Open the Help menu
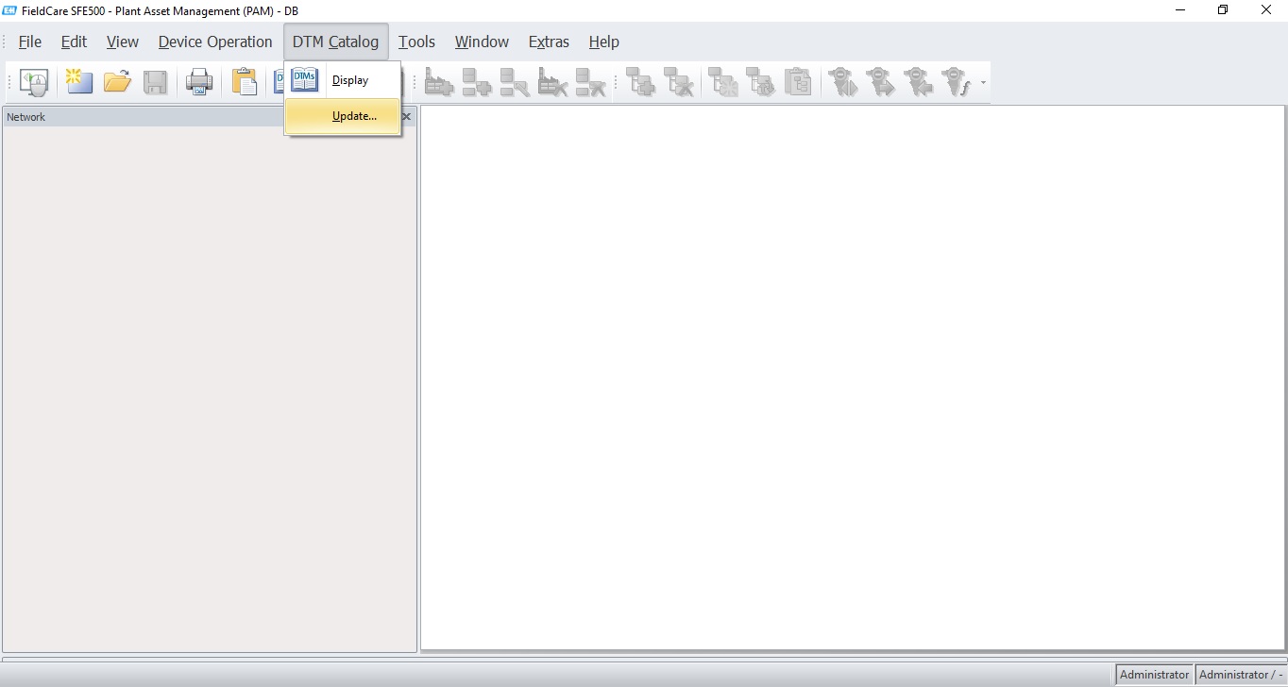This screenshot has width=1288, height=687. click(603, 42)
